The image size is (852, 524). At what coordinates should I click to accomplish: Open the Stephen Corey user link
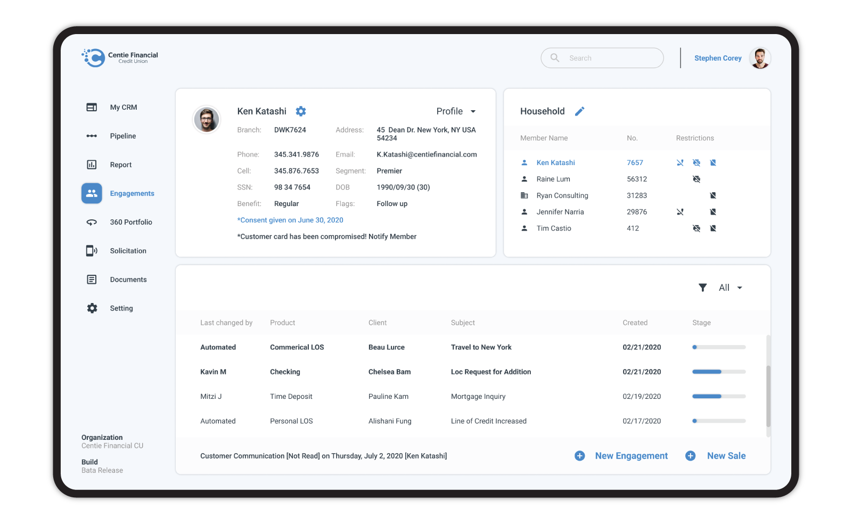(718, 58)
